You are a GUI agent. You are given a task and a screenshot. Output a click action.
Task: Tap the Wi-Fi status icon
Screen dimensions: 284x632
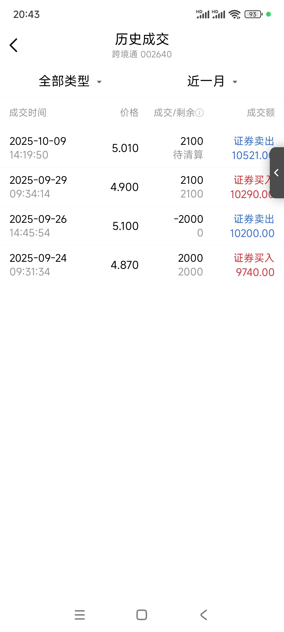click(x=234, y=14)
